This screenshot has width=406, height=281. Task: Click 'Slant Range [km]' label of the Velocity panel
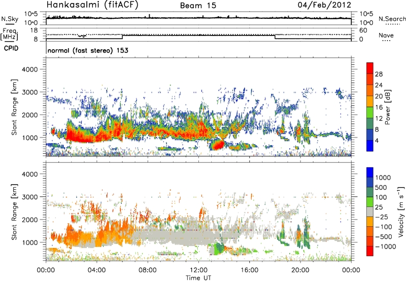15,212
